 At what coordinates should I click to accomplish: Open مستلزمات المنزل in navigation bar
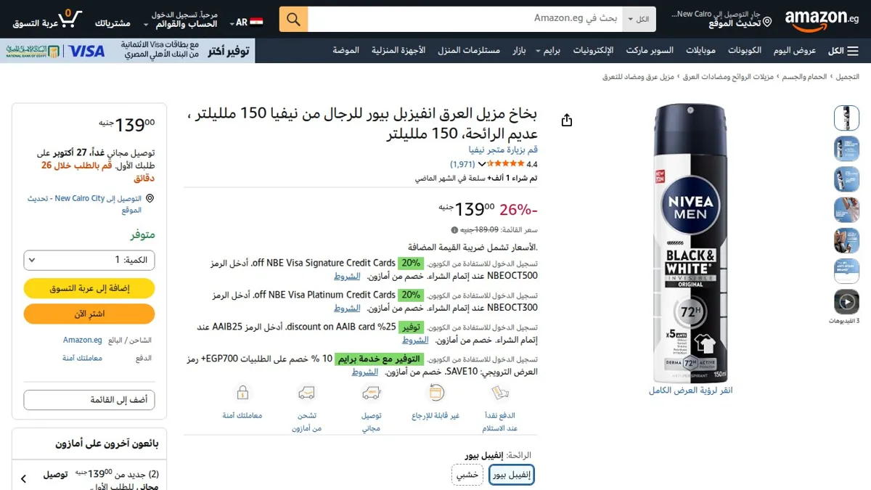[x=469, y=51]
